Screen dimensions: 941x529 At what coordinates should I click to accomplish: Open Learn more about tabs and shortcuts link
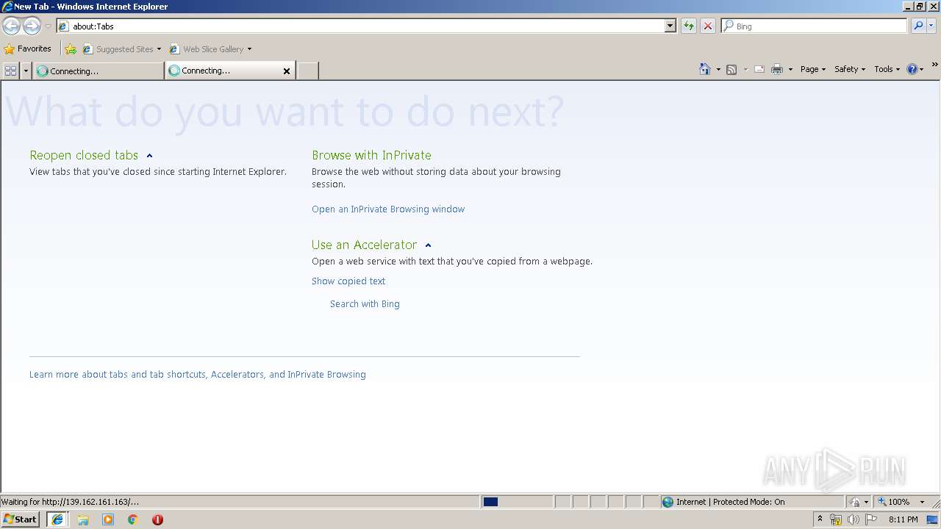click(198, 374)
